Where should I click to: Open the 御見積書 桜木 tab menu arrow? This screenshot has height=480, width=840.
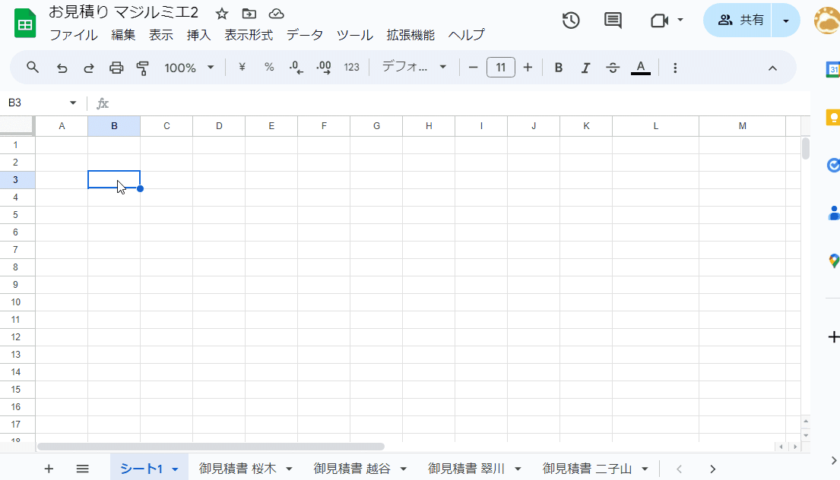(x=290, y=469)
